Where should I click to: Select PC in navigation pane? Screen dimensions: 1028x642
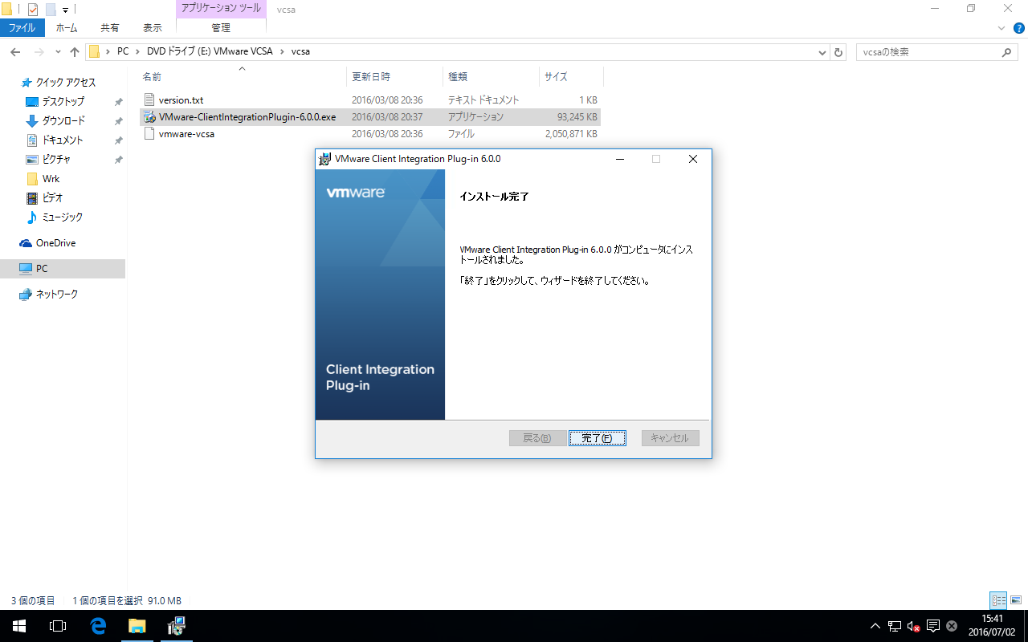(42, 269)
